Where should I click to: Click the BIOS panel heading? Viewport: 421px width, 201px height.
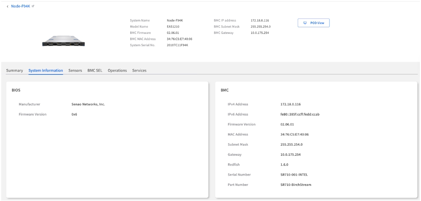16,90
